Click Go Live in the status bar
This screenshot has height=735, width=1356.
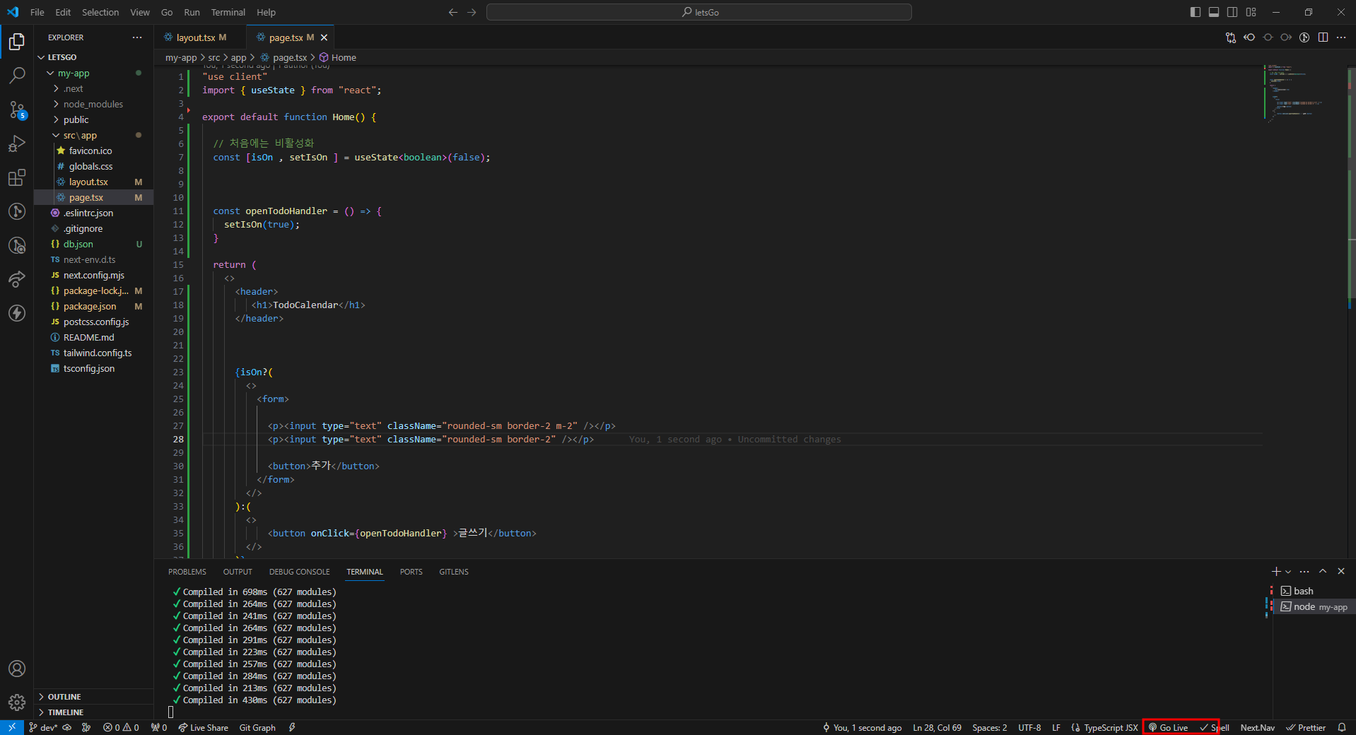(x=1168, y=727)
